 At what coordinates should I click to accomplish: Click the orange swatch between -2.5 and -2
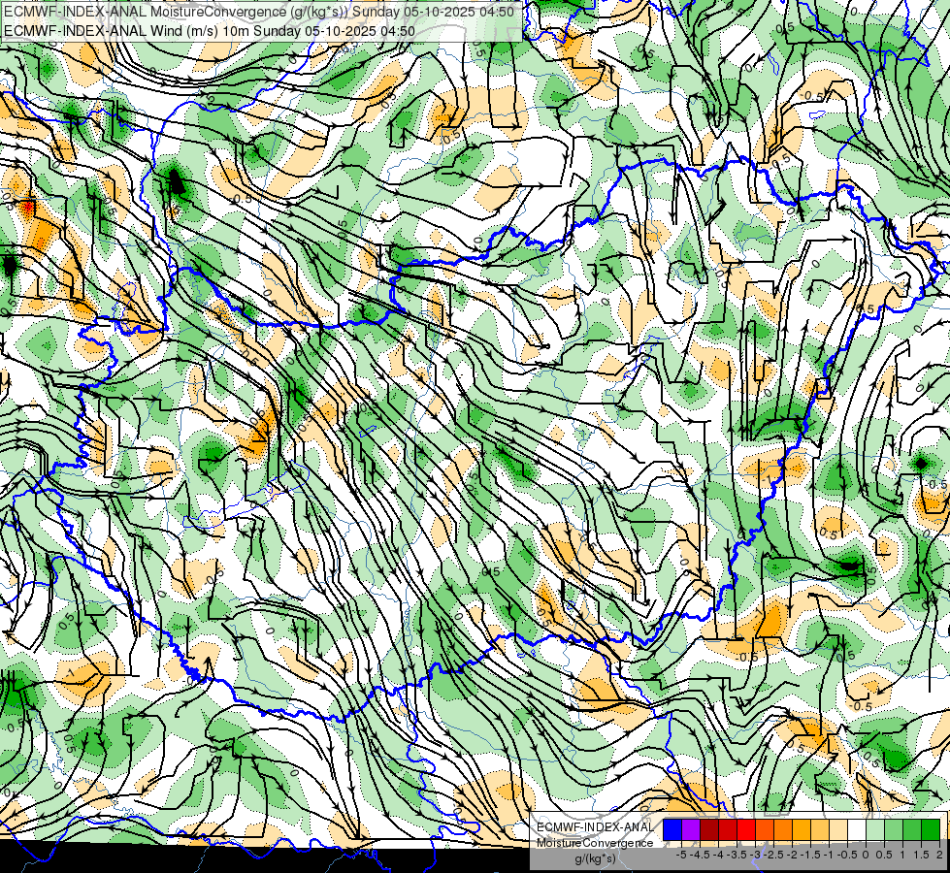tap(783, 829)
